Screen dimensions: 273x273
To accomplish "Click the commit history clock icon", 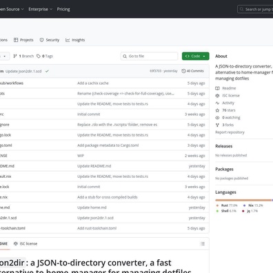I will [183, 71].
